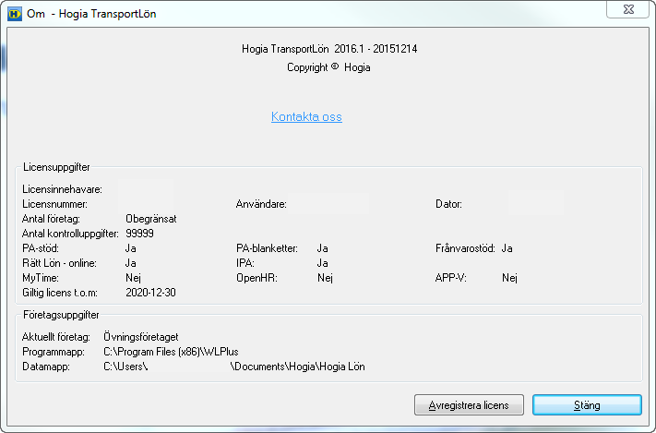Click the 'Antal företag:' label

[51, 219]
